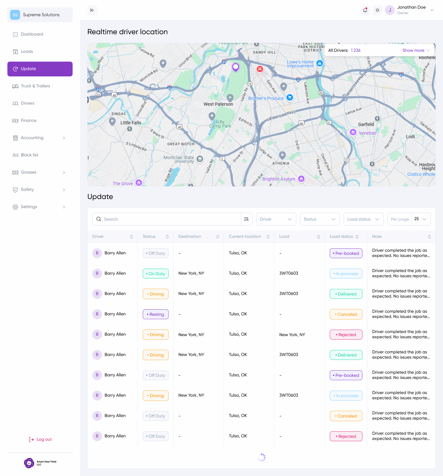This screenshot has height=476, width=443.
Task: Toggle light mode with sun icon
Action: pyautogui.click(x=377, y=10)
